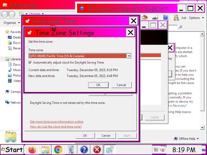Click the Show desktop button in the taskbar
Screen dimensions: 207x155
[204, 150]
